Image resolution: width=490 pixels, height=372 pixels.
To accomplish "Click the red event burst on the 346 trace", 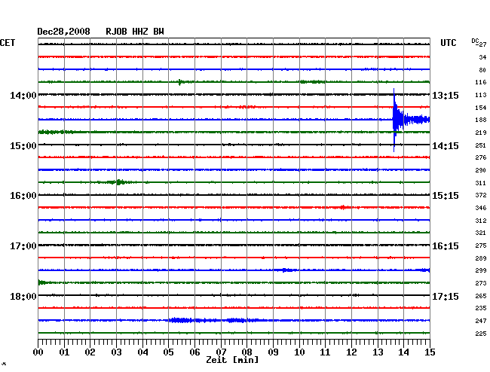I will pyautogui.click(x=344, y=207).
